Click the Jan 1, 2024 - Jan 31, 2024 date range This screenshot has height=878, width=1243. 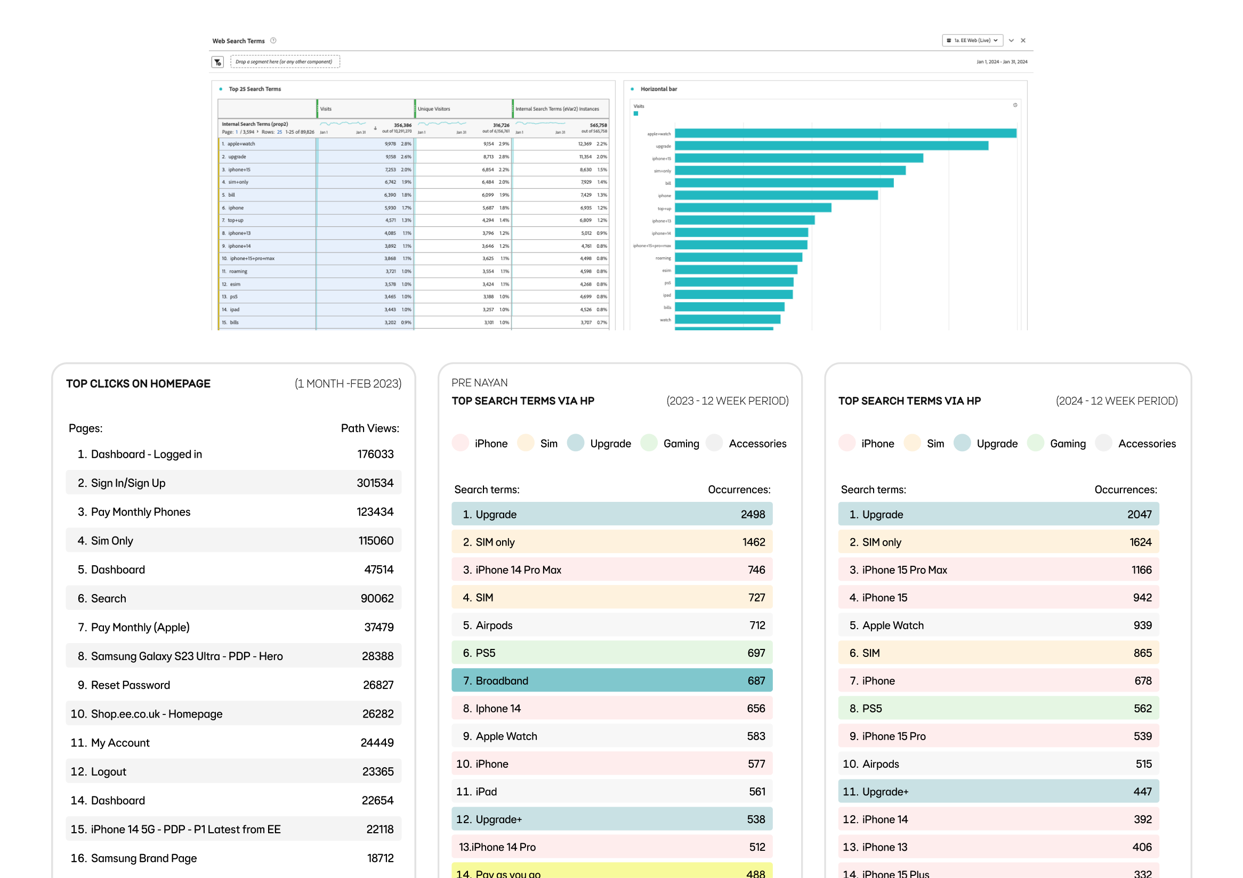(x=1002, y=62)
